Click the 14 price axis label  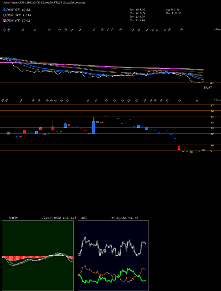(x=212, y=123)
